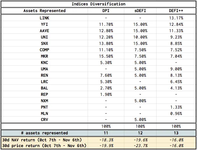Click the CRV row label

click(x=44, y=120)
